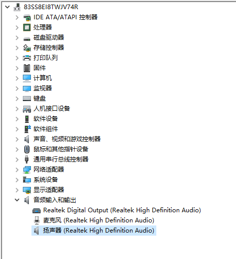Expand the 磁盘驱动器 category

(17, 38)
